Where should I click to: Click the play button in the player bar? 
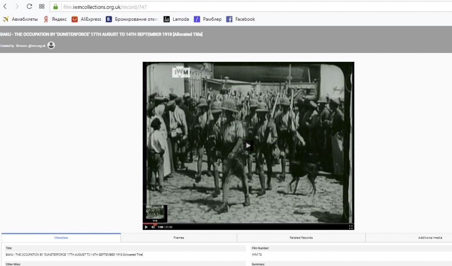(x=146, y=227)
